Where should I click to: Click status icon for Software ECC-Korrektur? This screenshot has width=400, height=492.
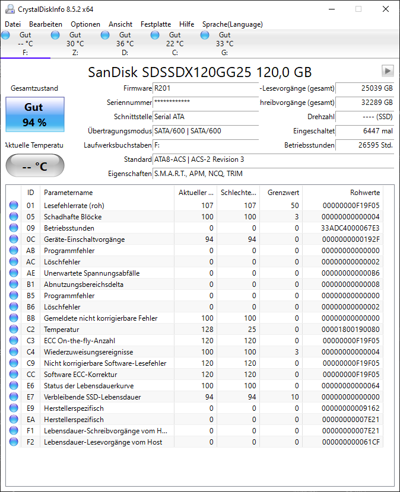pyautogui.click(x=14, y=374)
